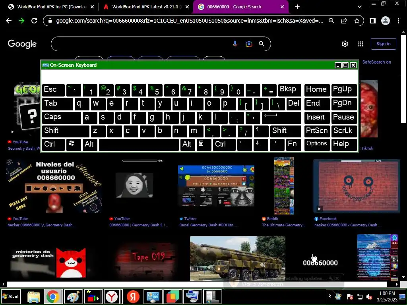
Task: Toggle Insert key on On-Screen Keyboard
Action: point(317,117)
